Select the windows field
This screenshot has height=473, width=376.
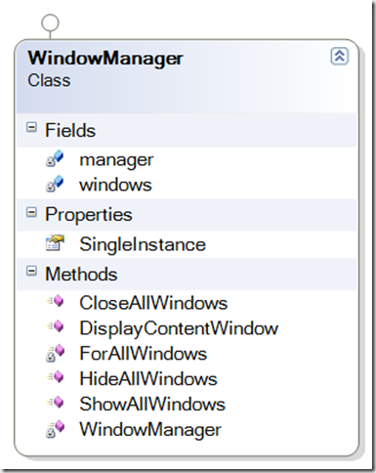click(x=115, y=185)
